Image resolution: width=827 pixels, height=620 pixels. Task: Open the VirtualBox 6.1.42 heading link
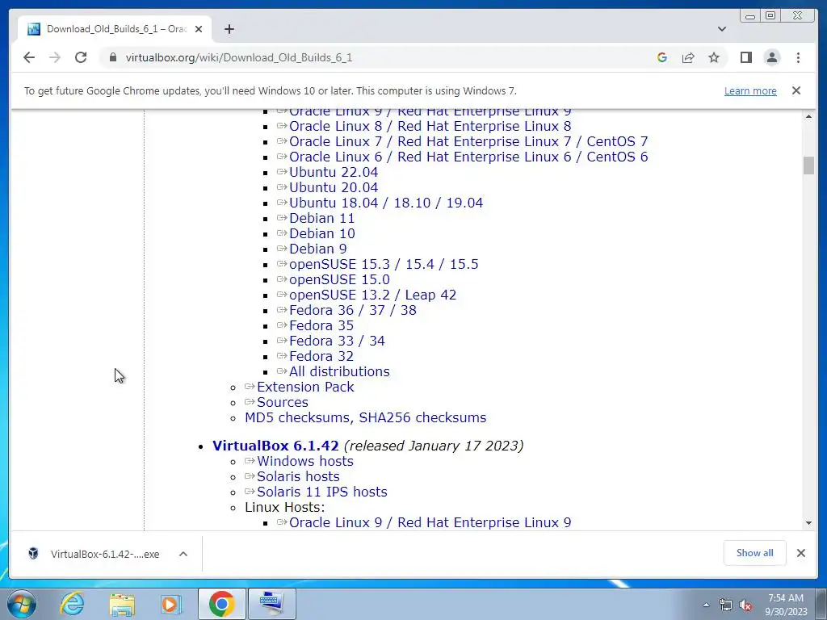[x=275, y=446]
